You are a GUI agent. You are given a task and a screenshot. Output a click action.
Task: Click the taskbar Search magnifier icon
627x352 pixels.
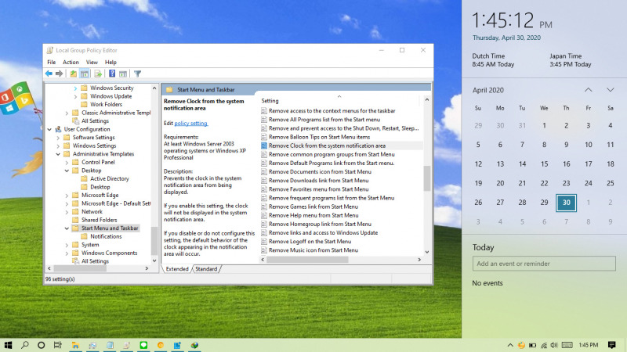pyautogui.click(x=24, y=344)
